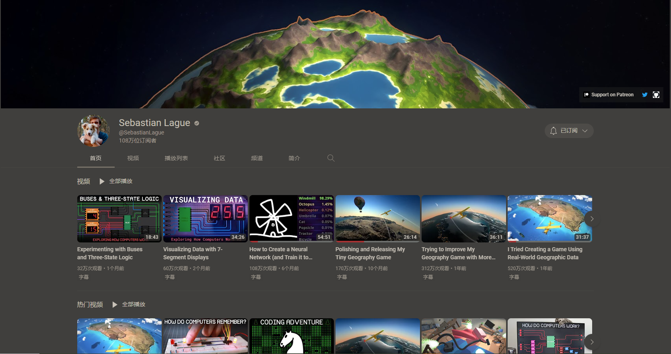This screenshot has width=671, height=354.
Task: Click 字幕 badge under Neural Network video
Action: pyautogui.click(x=256, y=277)
